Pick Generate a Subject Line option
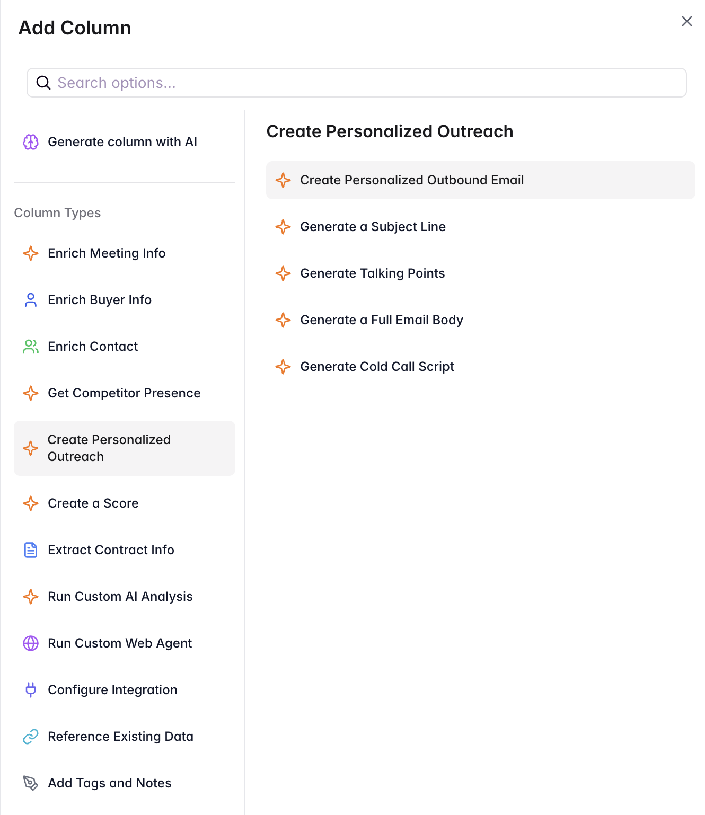 coord(373,227)
